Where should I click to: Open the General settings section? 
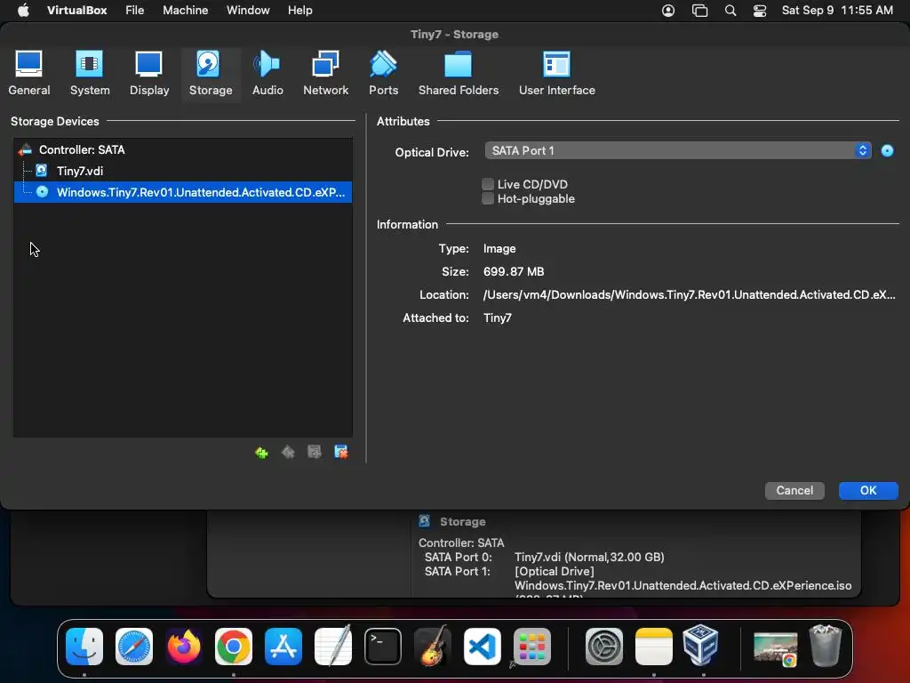coord(29,75)
